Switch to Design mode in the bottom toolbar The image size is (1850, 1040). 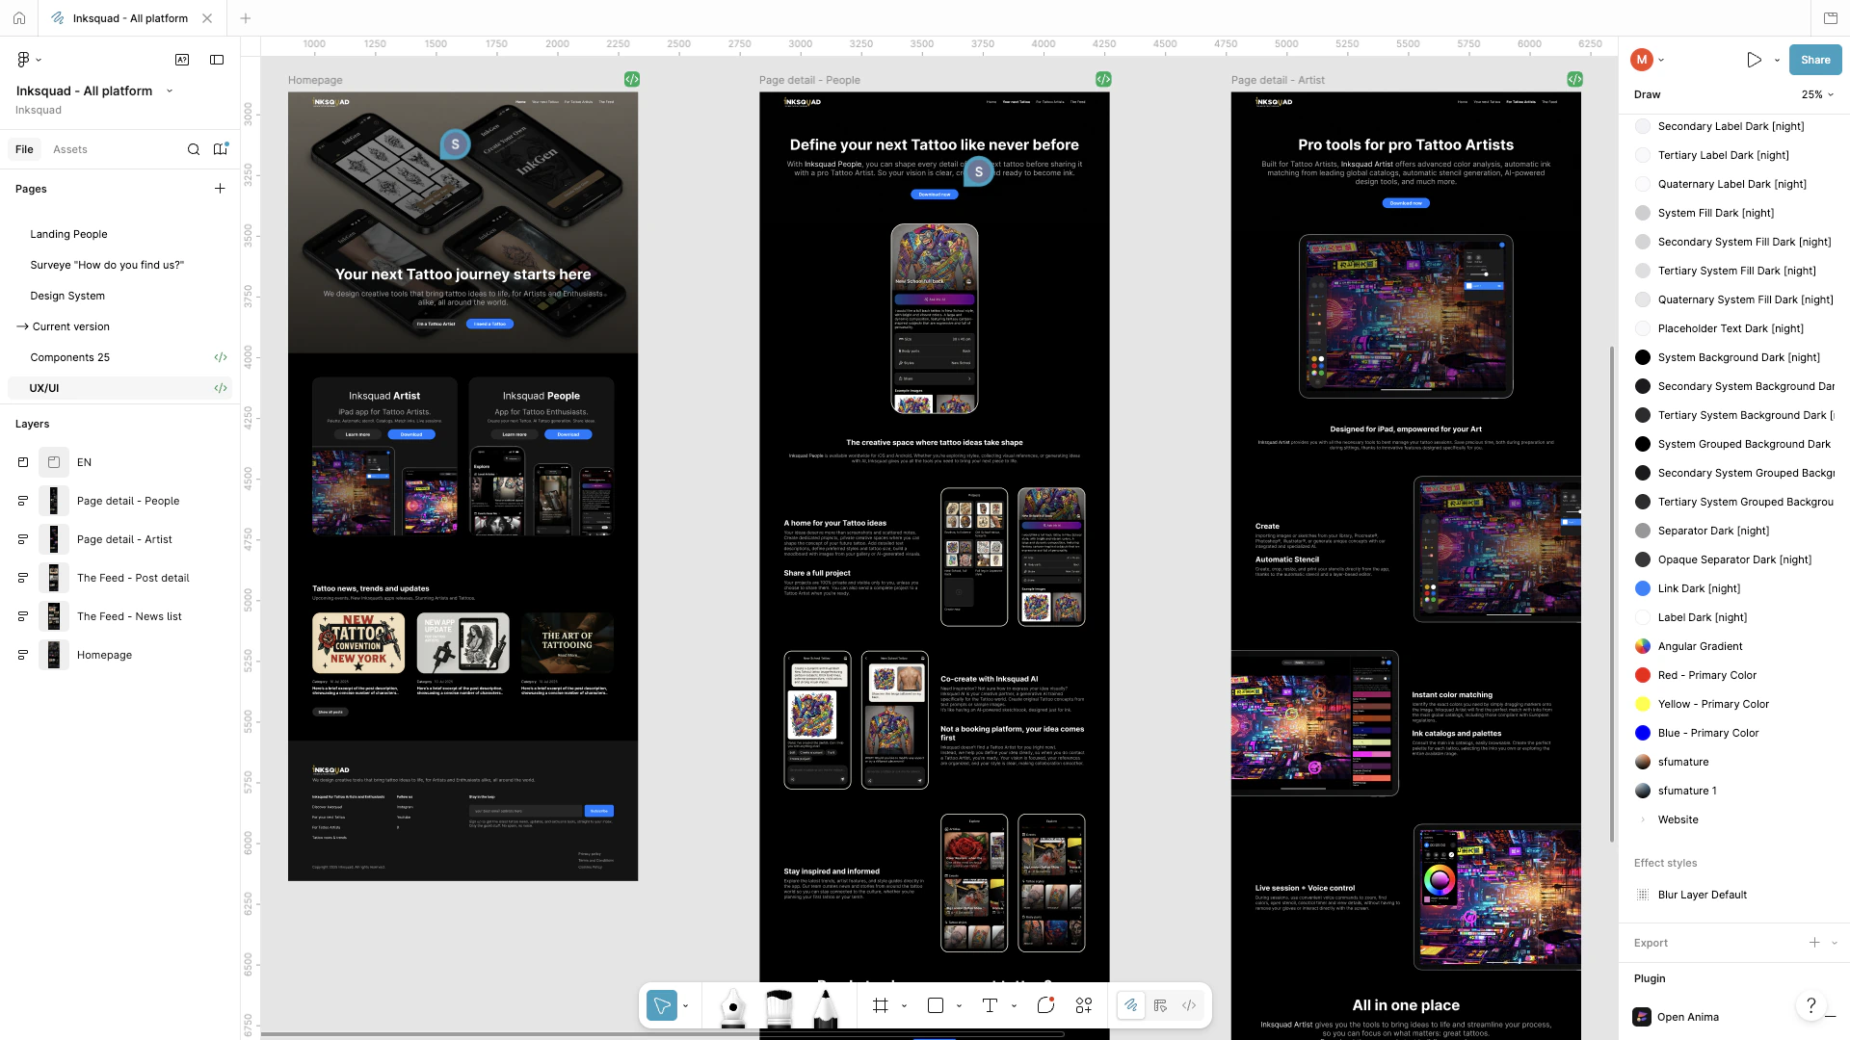1160,1005
